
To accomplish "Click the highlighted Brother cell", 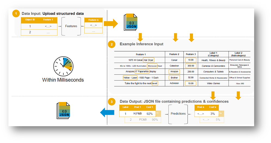I will point(174,78).
